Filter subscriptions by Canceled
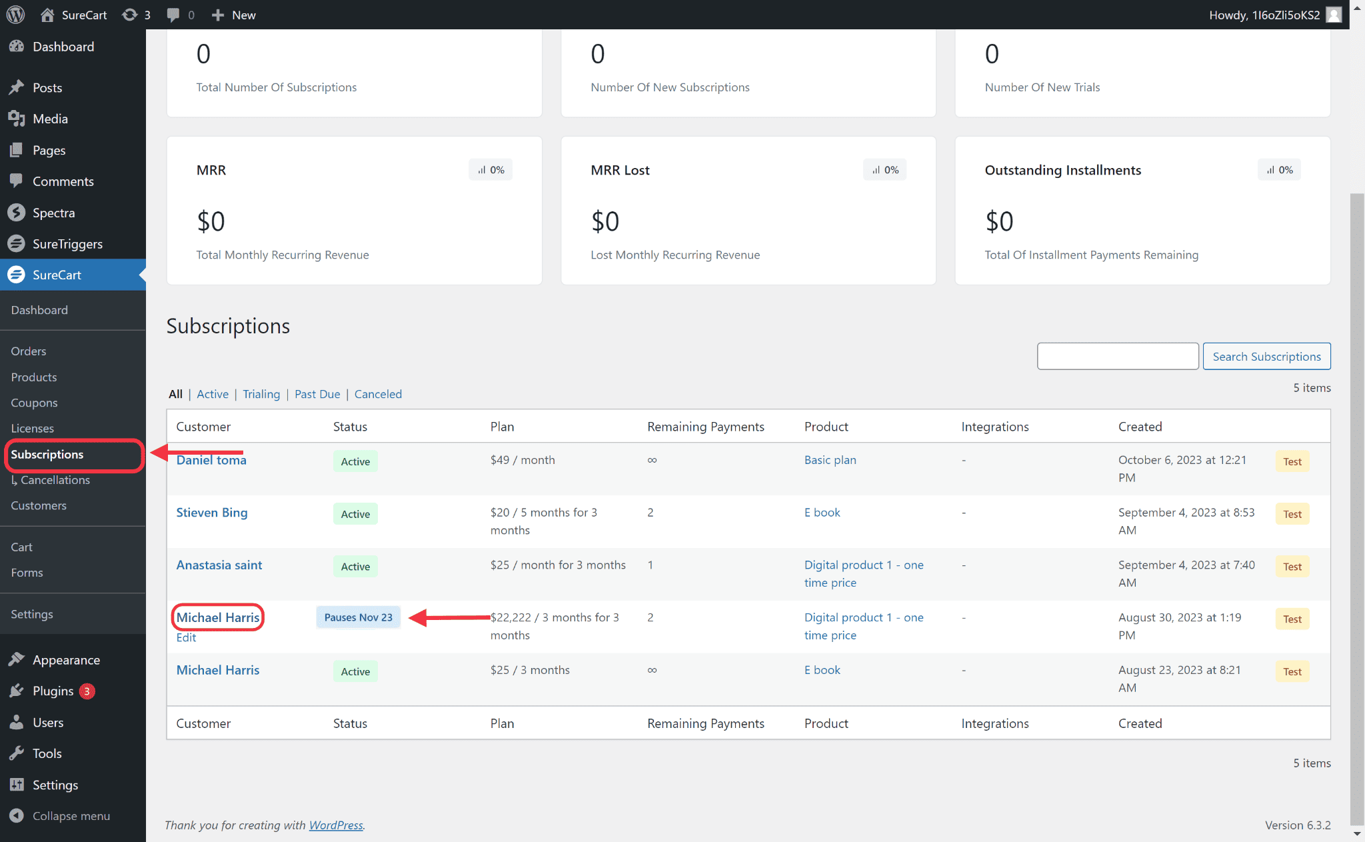The height and width of the screenshot is (842, 1365). [x=378, y=394]
